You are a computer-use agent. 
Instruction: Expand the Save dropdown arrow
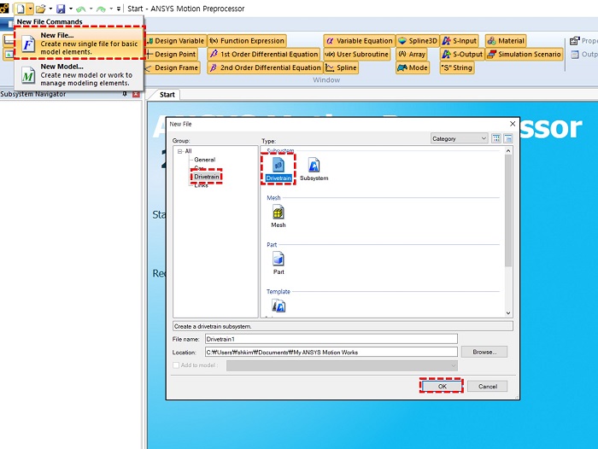(71, 9)
